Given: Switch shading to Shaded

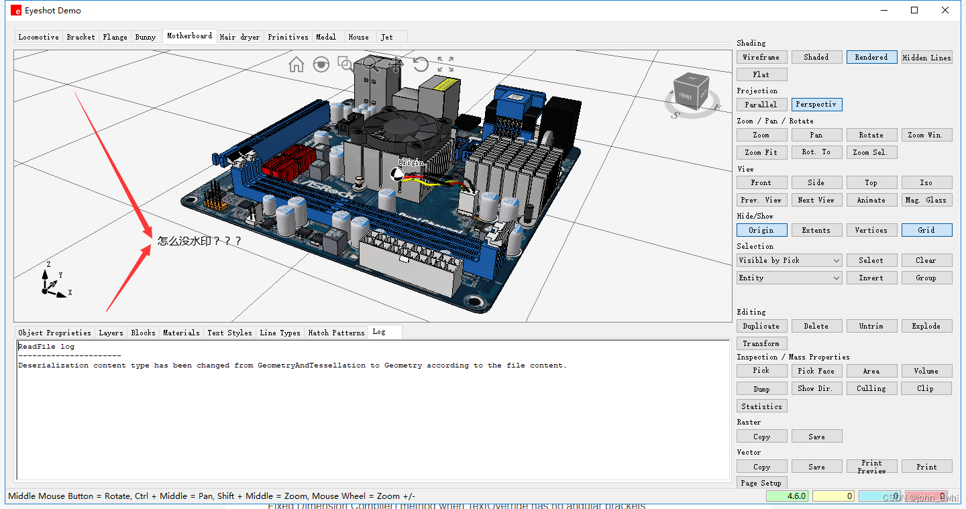Looking at the screenshot, I should point(816,57).
